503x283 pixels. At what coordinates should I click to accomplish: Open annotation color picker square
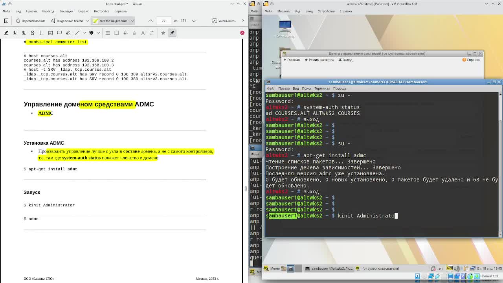tap(116, 33)
